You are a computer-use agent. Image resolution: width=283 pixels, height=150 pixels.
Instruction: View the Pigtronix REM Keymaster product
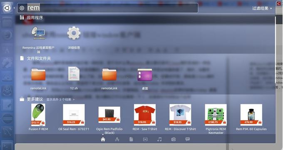(216, 115)
